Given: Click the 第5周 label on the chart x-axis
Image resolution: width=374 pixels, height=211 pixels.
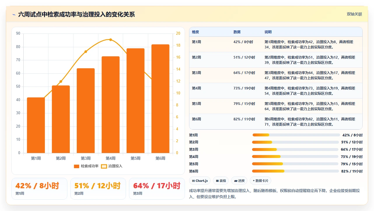Looking at the screenshot, I should (x=135, y=158).
